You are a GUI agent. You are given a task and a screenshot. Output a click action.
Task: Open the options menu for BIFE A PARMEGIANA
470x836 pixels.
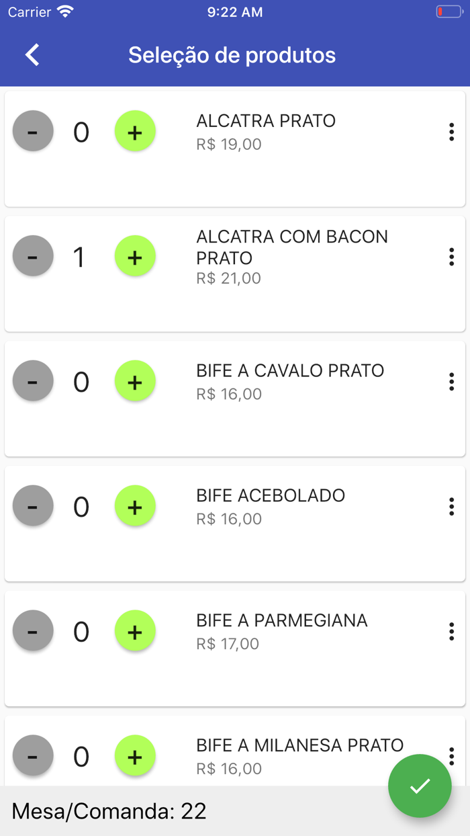452,632
